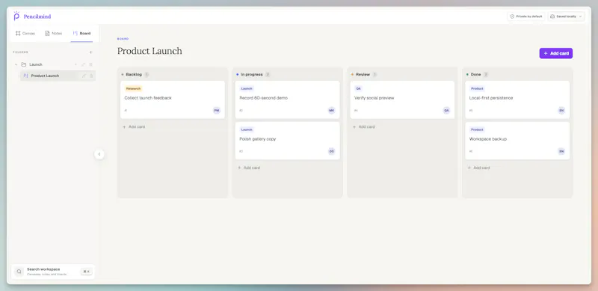Add a card to the Done column

coord(478,168)
